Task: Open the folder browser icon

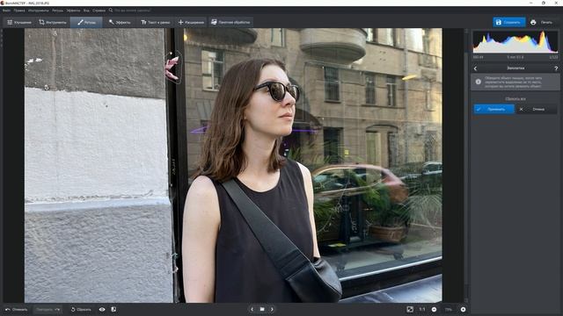Action: (x=262, y=309)
